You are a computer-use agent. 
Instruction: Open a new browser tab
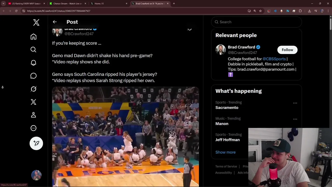pyautogui.click(x=174, y=4)
